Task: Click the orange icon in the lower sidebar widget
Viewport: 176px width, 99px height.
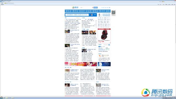Action: tap(100, 56)
